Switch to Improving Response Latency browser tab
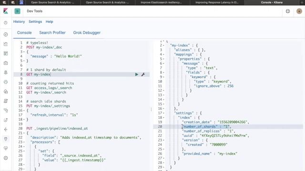 pos(217,2)
